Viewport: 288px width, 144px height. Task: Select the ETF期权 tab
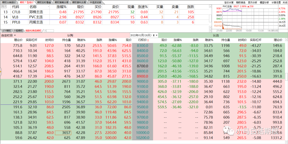pyautogui.click(x=6, y=31)
